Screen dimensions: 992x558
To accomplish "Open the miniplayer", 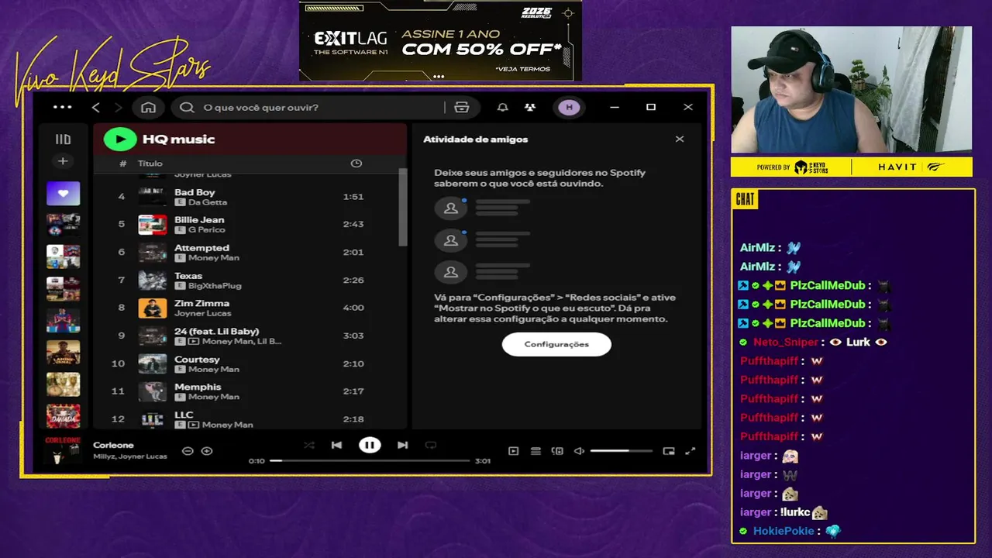I will [x=669, y=451].
